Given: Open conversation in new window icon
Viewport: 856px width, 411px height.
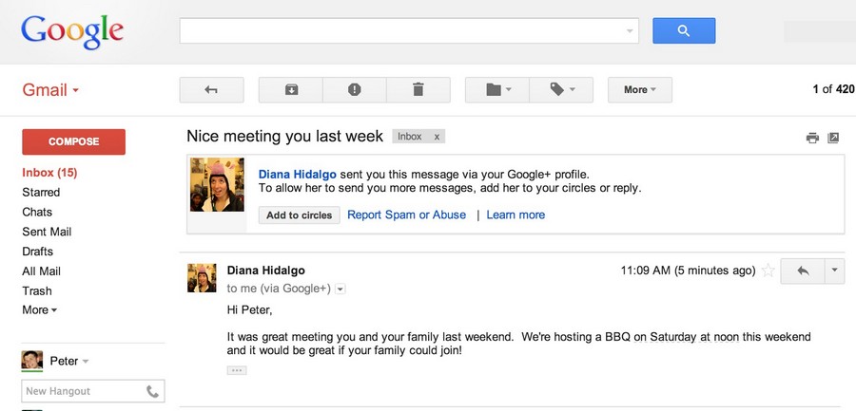Looking at the screenshot, I should pos(833,138).
